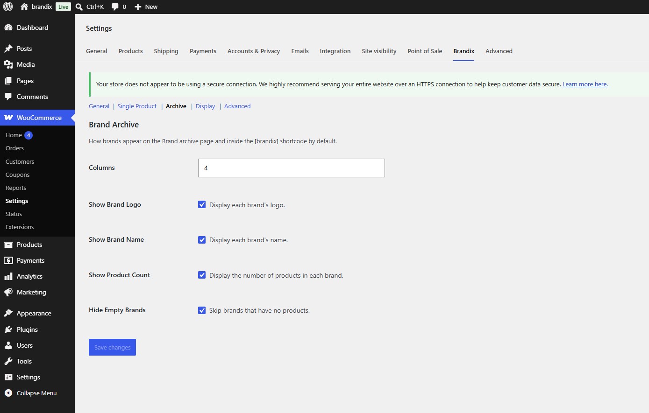The image size is (649, 413).
Task: Click into the Columns input field
Action: [292, 168]
